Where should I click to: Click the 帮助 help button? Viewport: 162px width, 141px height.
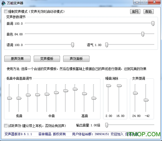click(149, 12)
